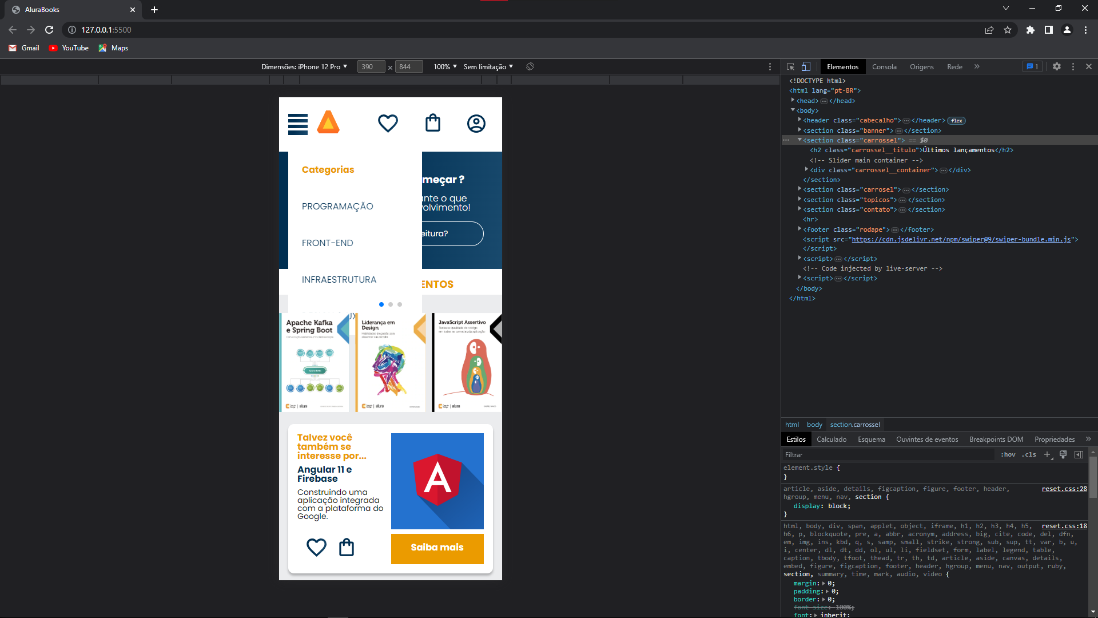Click the heart icon on Angular 11 card
This screenshot has height=618, width=1098.
coord(316,547)
